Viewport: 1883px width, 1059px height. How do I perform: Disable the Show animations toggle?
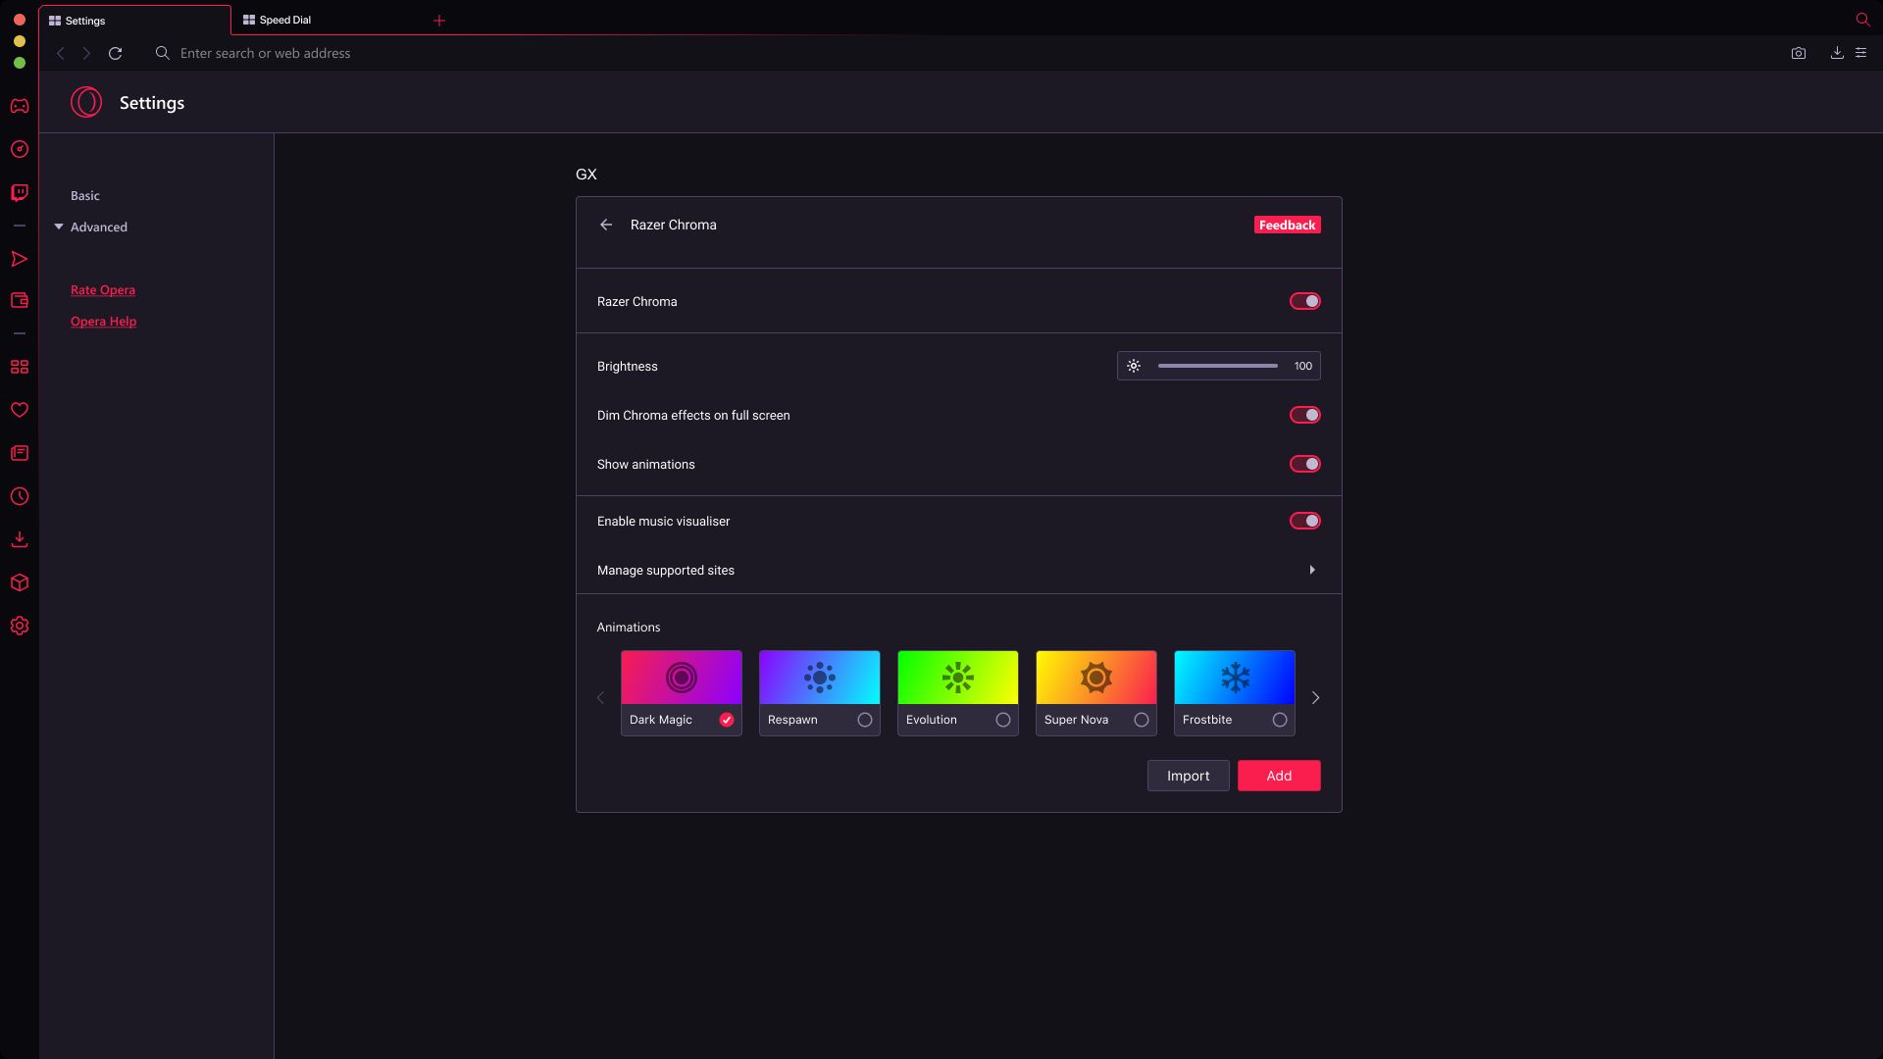1304,464
